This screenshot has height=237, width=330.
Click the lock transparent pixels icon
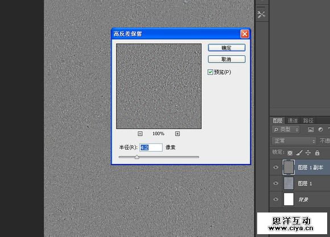coord(290,153)
